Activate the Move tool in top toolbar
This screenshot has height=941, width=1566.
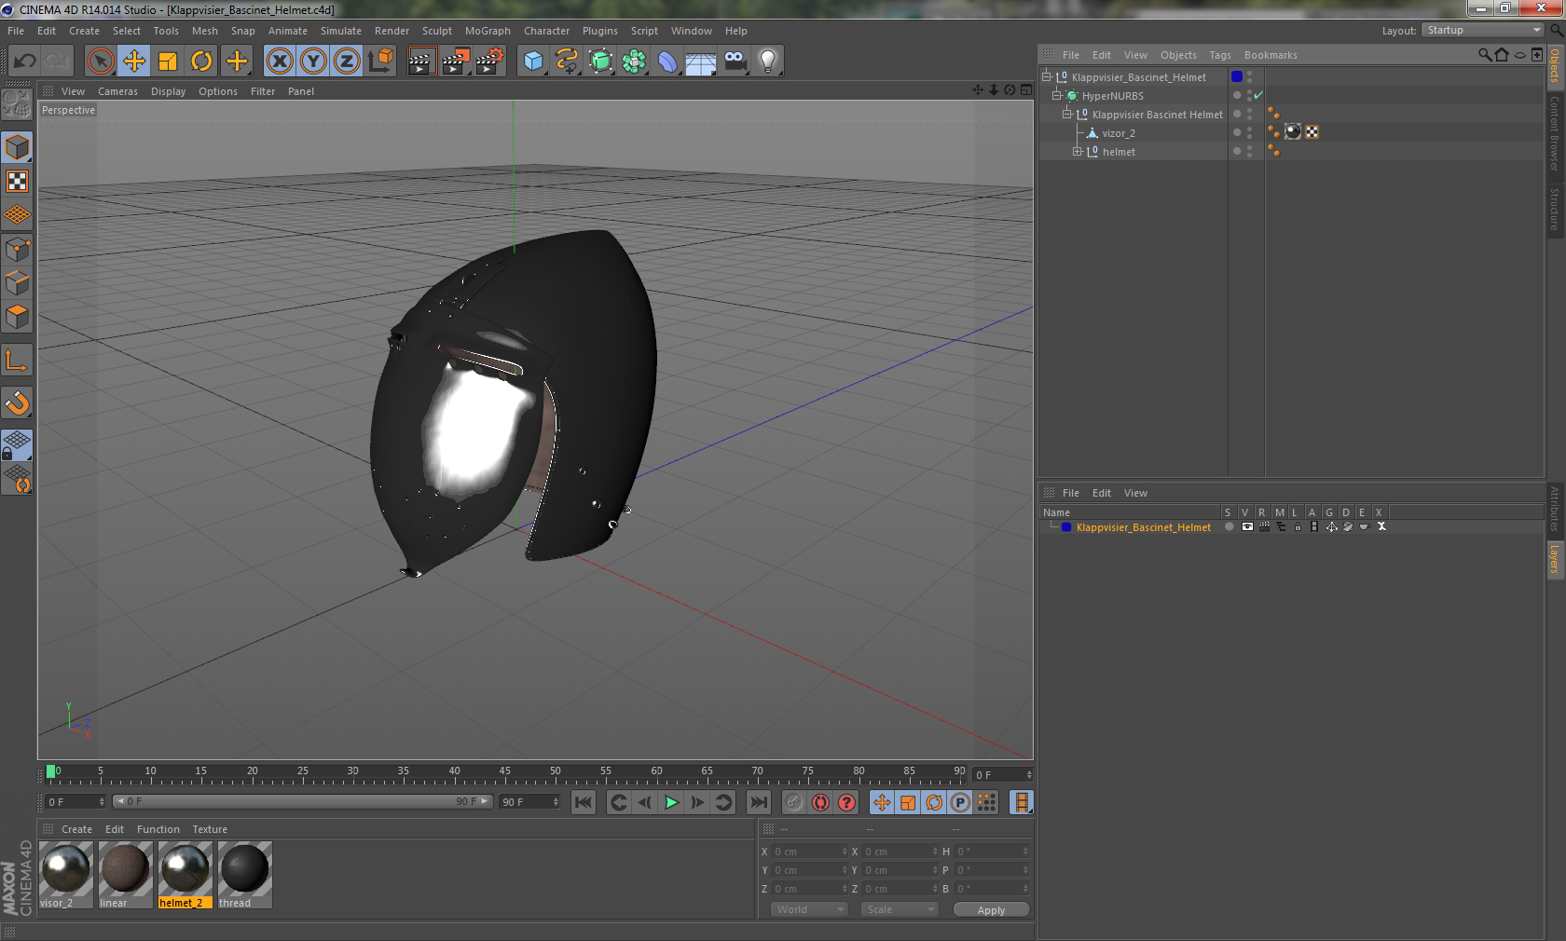coord(134,61)
